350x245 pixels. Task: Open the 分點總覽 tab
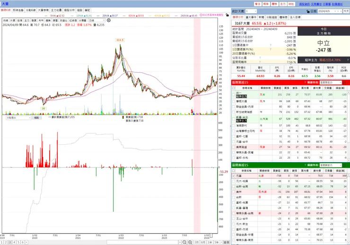271,17
